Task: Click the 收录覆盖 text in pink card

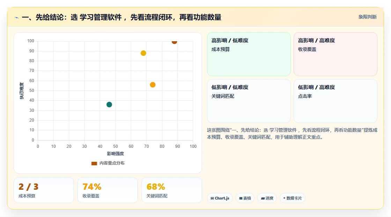Action: 307,49
